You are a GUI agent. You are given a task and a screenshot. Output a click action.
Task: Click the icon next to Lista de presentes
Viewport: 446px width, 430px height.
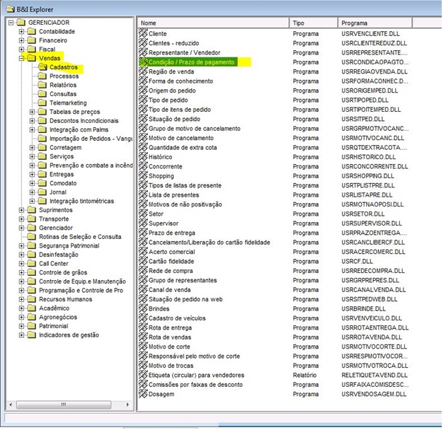143,194
